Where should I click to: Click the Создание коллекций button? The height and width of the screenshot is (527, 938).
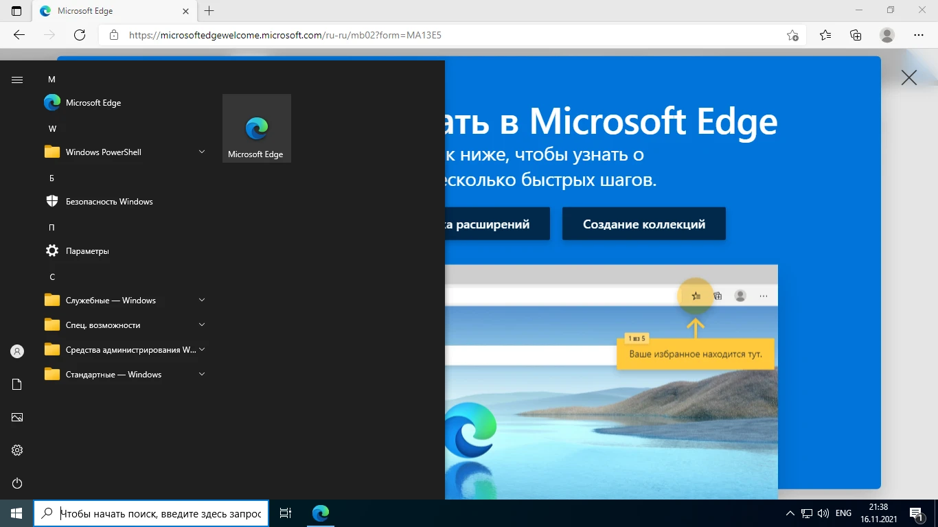click(x=643, y=224)
